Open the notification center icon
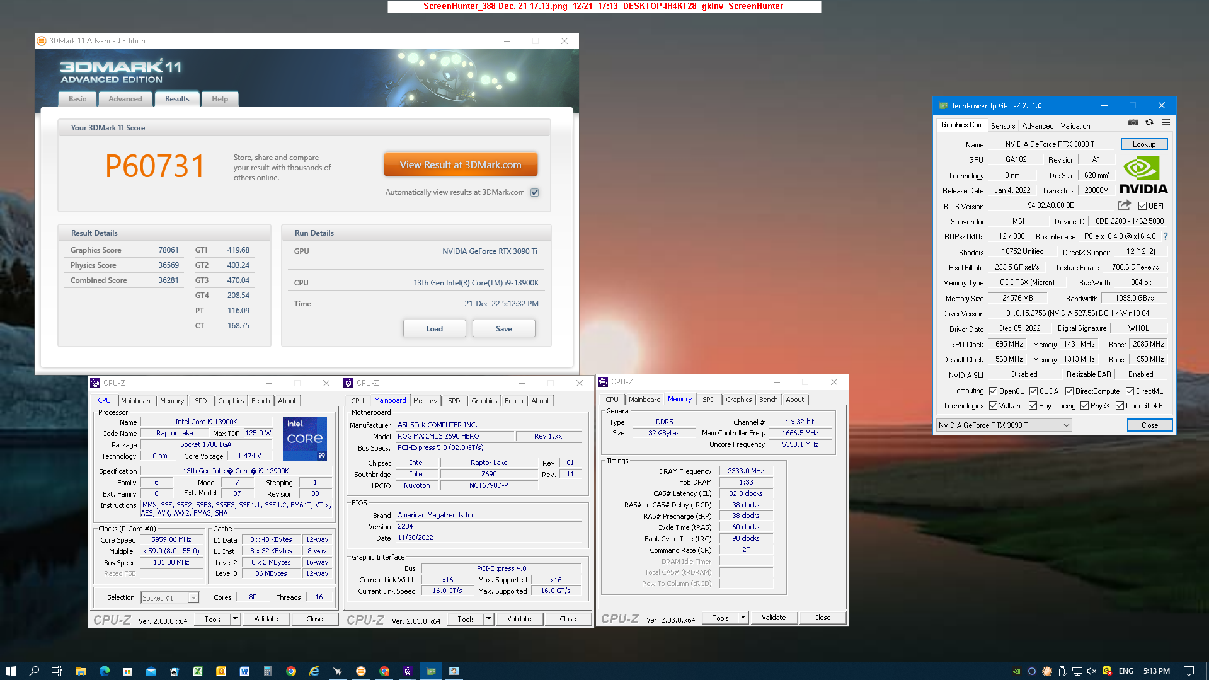This screenshot has height=680, width=1209. pos(1189,671)
